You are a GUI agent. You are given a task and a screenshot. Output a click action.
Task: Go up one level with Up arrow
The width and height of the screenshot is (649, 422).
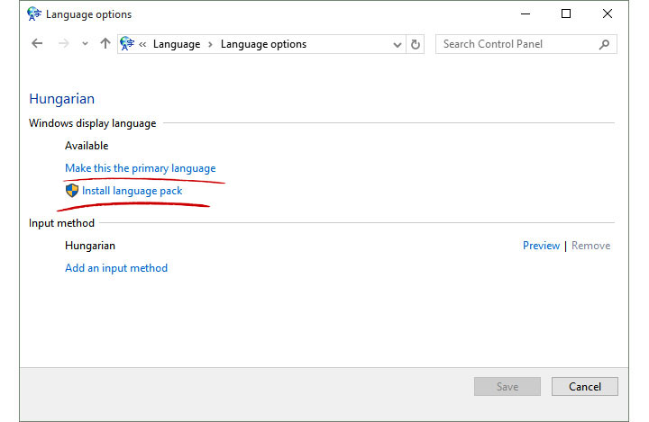click(x=105, y=44)
